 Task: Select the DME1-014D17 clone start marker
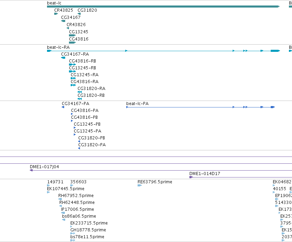click(191, 177)
